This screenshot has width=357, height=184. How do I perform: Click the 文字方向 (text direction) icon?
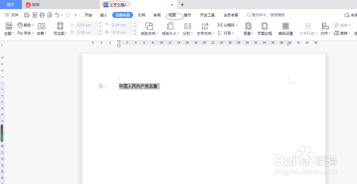pos(204,29)
